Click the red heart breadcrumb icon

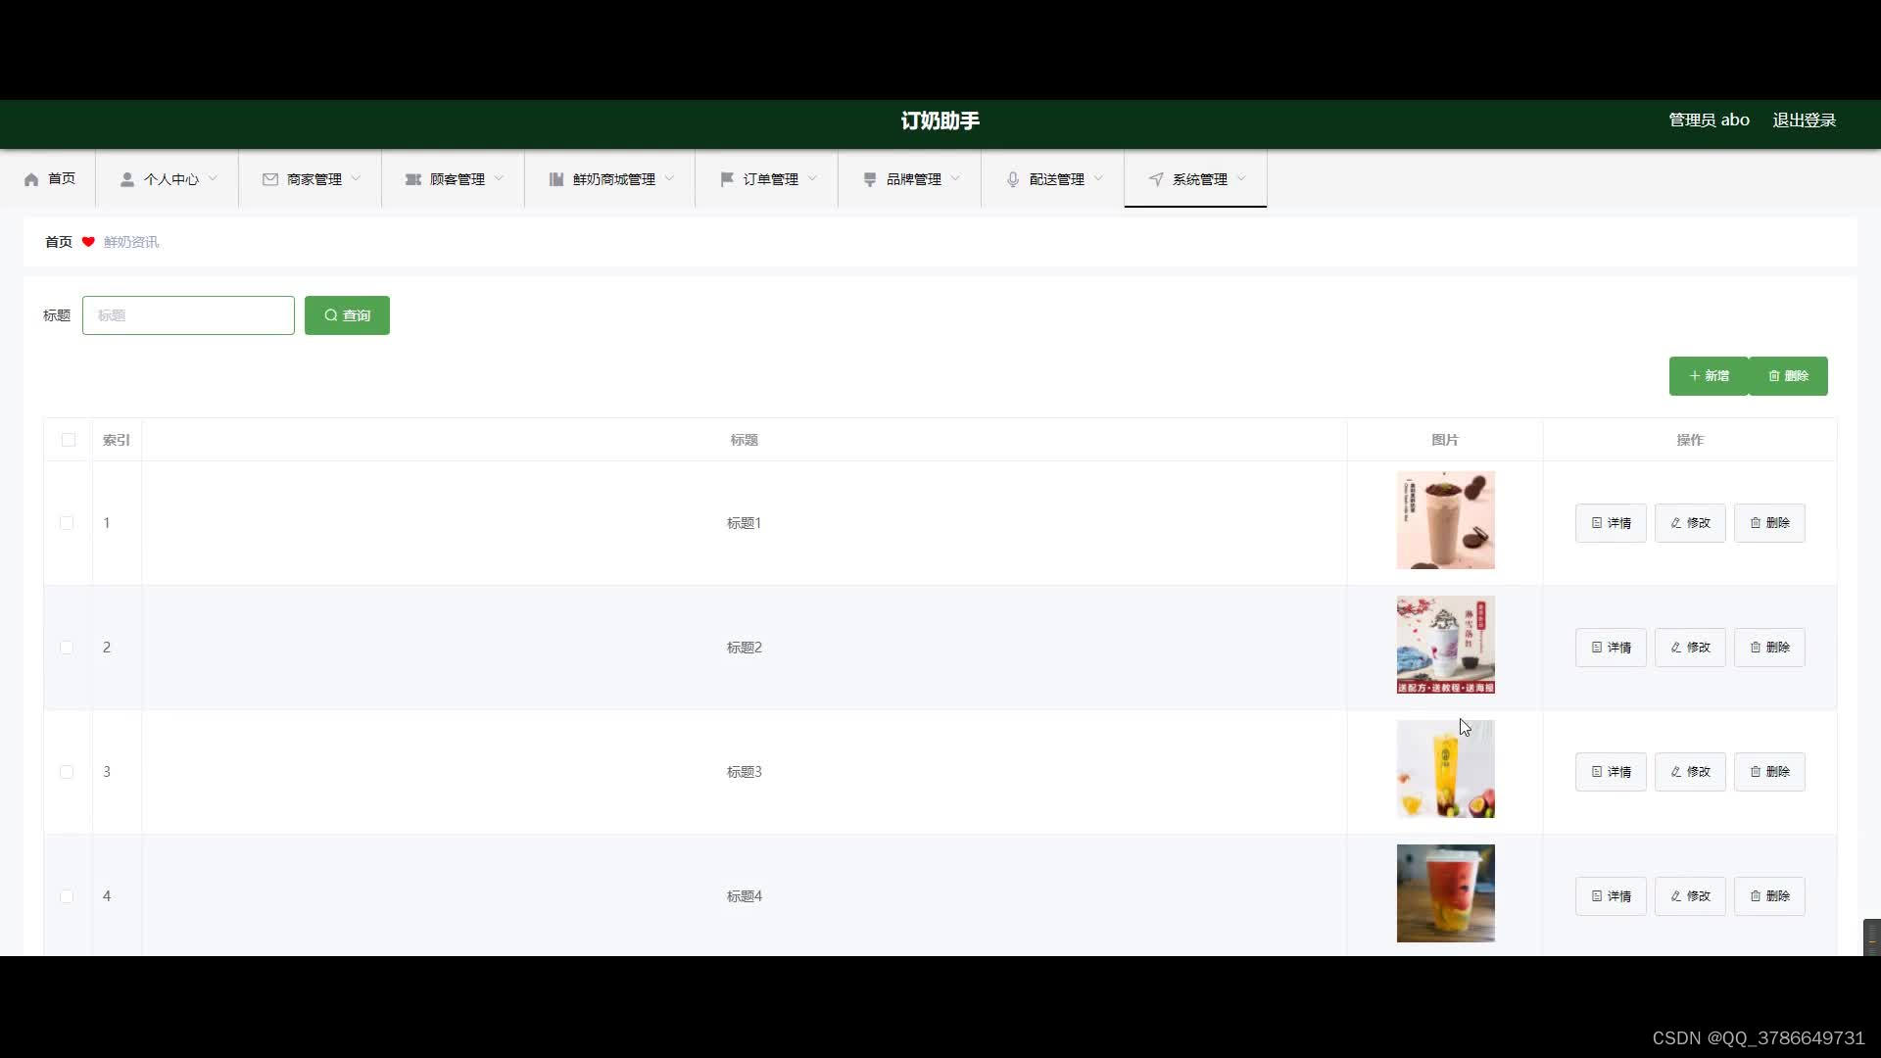click(88, 242)
